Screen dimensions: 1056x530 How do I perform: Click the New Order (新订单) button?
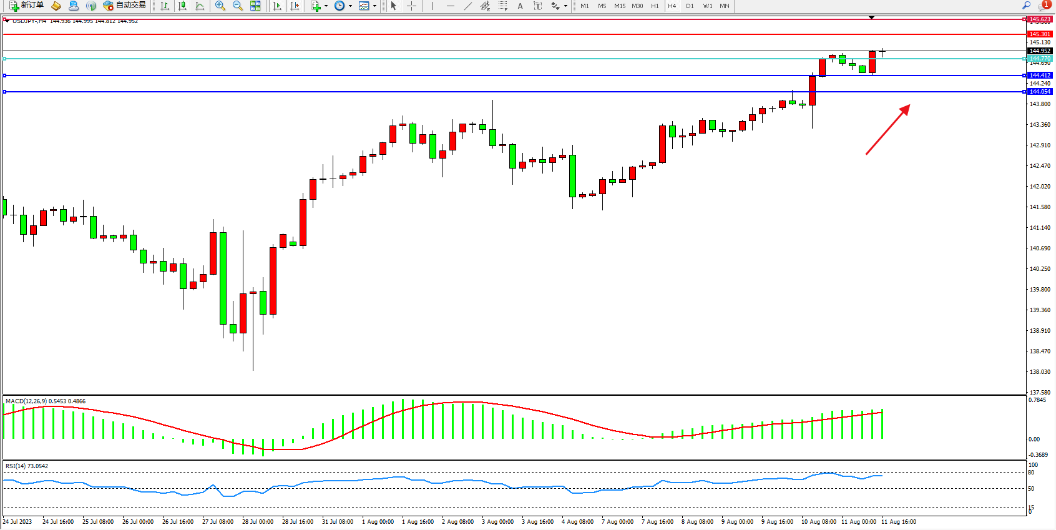click(x=26, y=6)
